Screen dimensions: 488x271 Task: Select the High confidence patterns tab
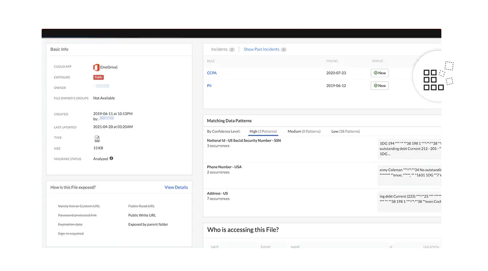[263, 132]
